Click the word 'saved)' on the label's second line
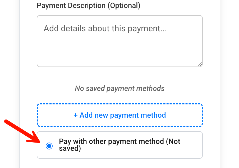This screenshot has height=168, width=239. (x=70, y=148)
